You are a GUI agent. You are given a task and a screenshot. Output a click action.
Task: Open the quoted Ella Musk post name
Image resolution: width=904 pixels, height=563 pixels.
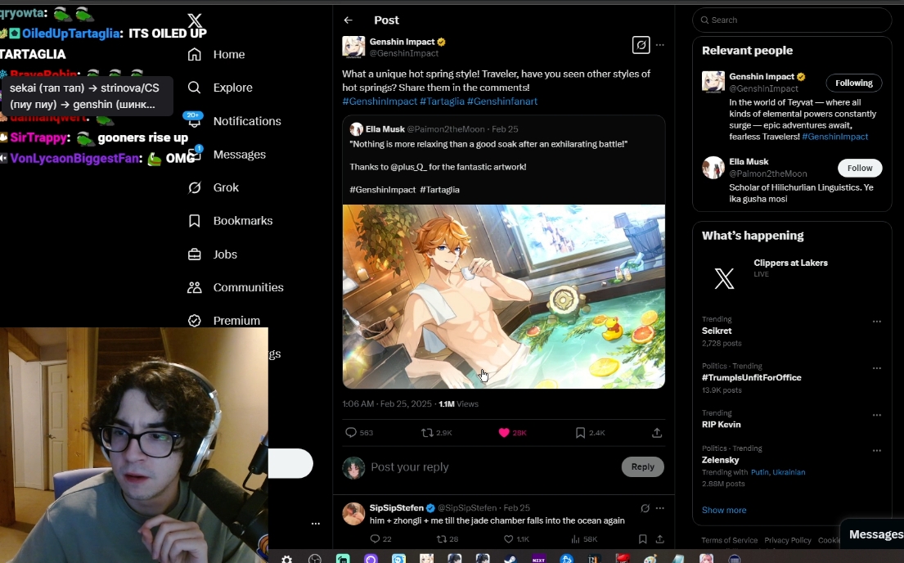(385, 129)
